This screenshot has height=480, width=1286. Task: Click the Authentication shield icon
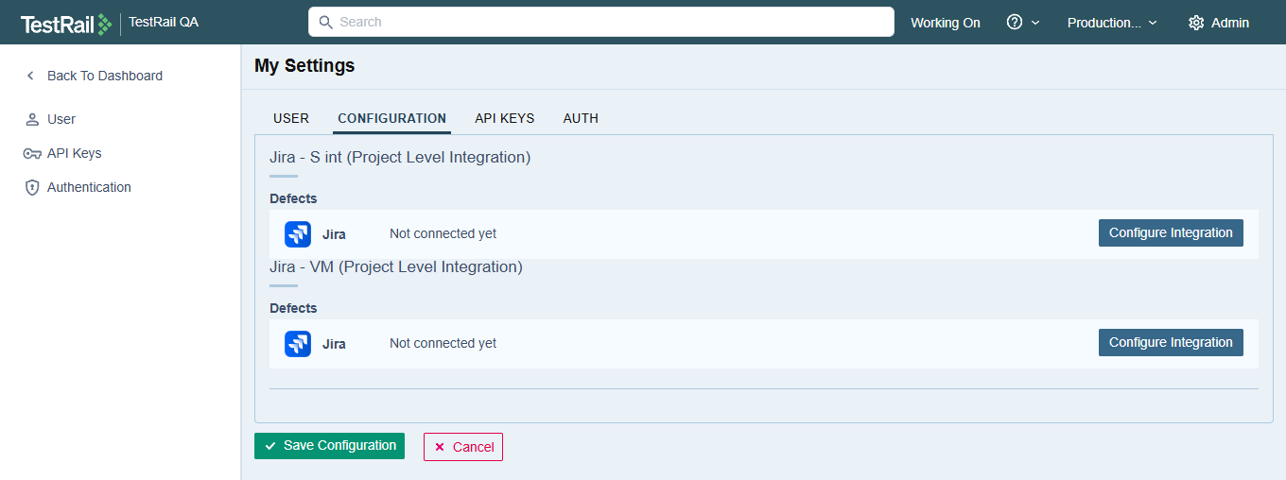pyautogui.click(x=32, y=188)
